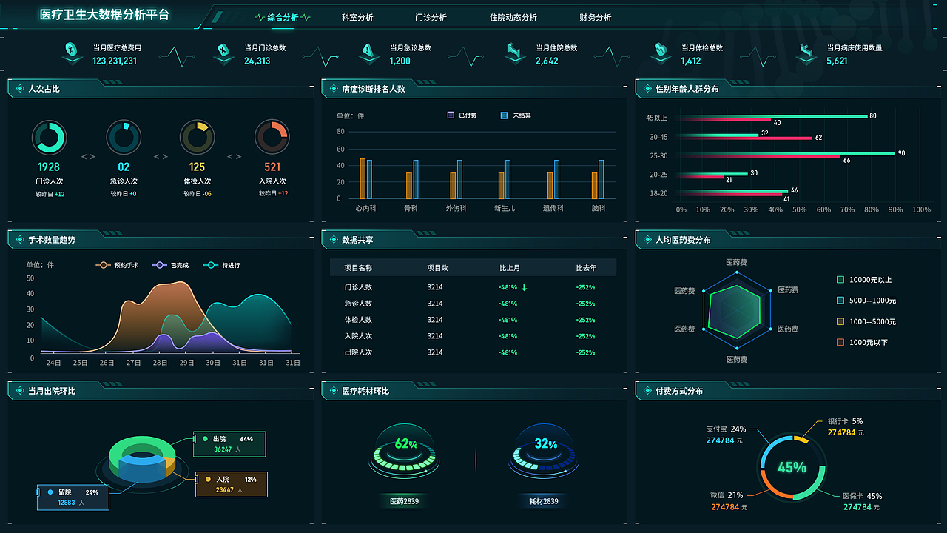Select the 财务分析 tab
This screenshot has width=947, height=533.
click(x=596, y=17)
